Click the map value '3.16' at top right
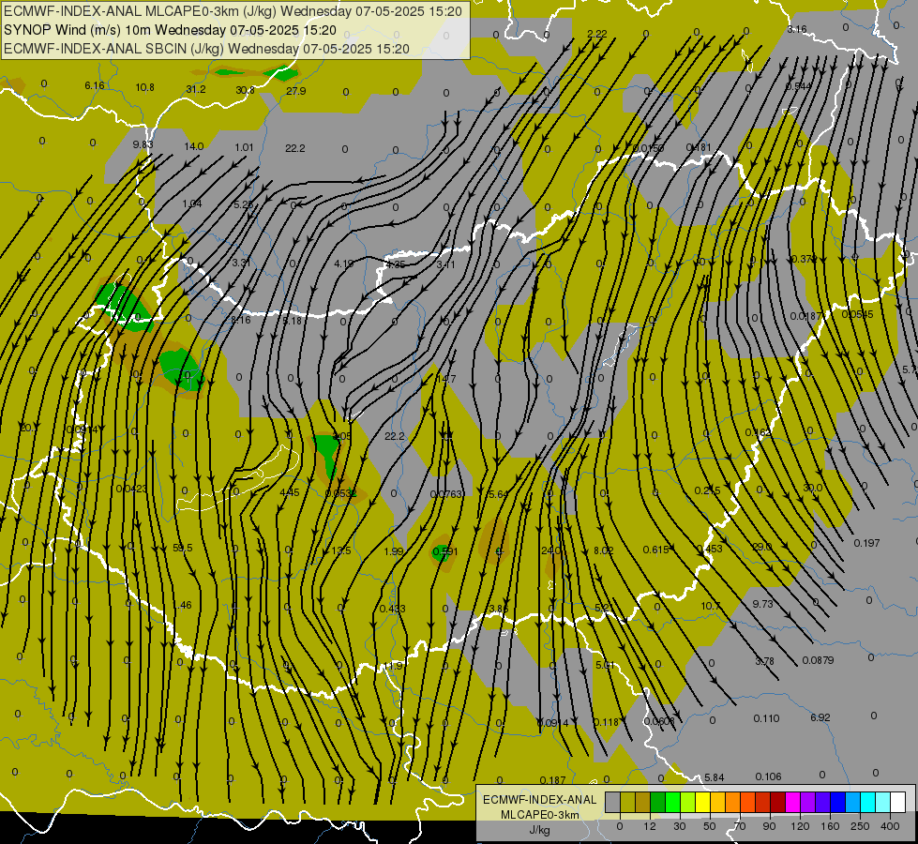Screen dimensions: 918x844 pyautogui.click(x=797, y=29)
